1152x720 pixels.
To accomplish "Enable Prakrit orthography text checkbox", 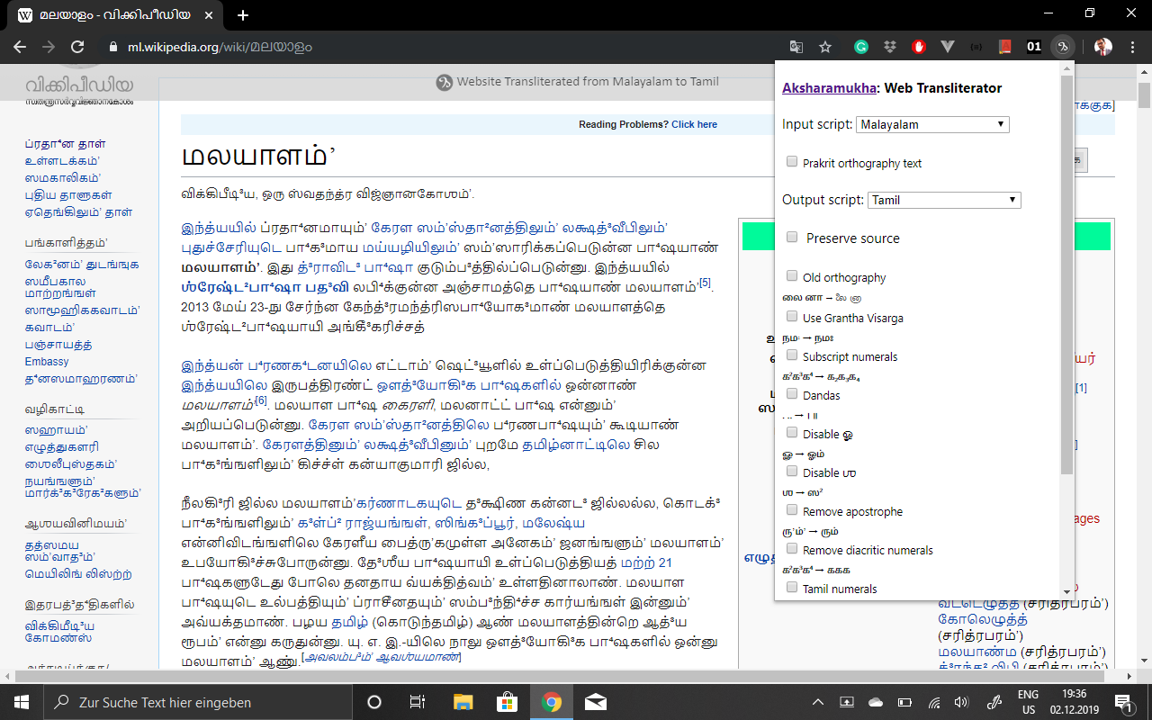I will point(792,162).
